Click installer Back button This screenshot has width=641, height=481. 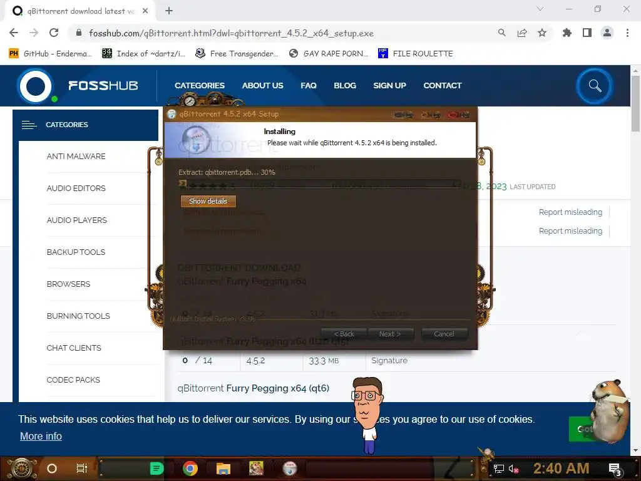pos(344,334)
